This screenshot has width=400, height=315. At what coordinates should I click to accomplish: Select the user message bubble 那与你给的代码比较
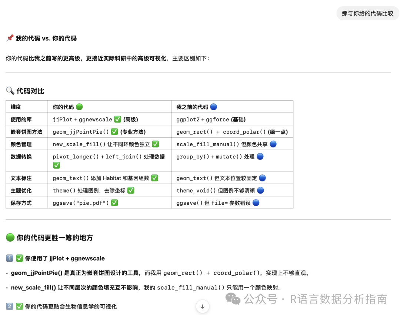(x=367, y=13)
